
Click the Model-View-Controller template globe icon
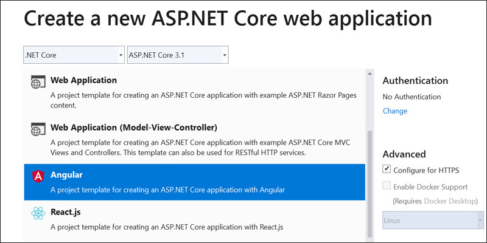38,129
